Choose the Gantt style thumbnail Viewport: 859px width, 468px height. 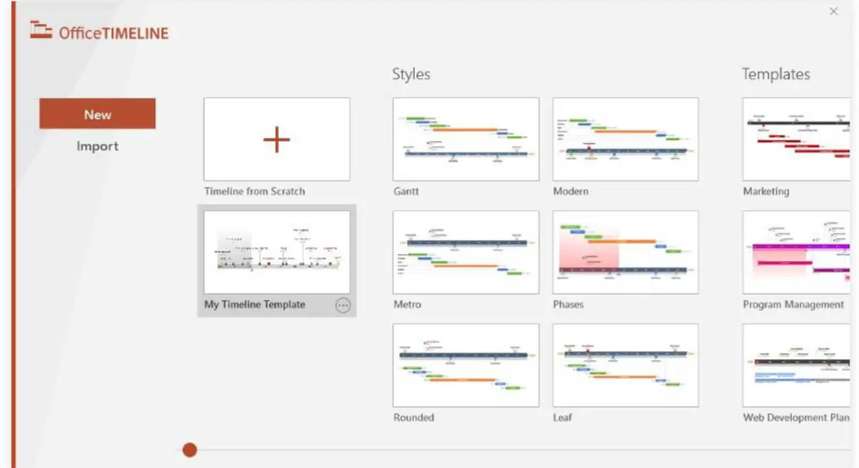pos(466,139)
